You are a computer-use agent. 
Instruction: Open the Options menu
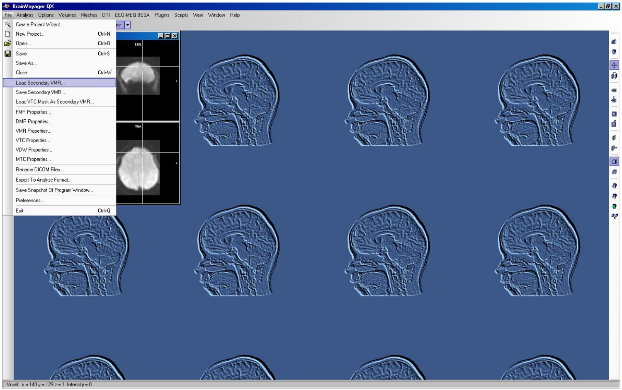pyautogui.click(x=46, y=15)
